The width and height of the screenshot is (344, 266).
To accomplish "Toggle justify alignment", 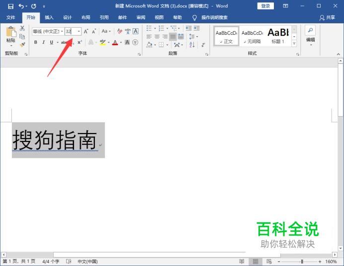I will click(x=173, y=37).
